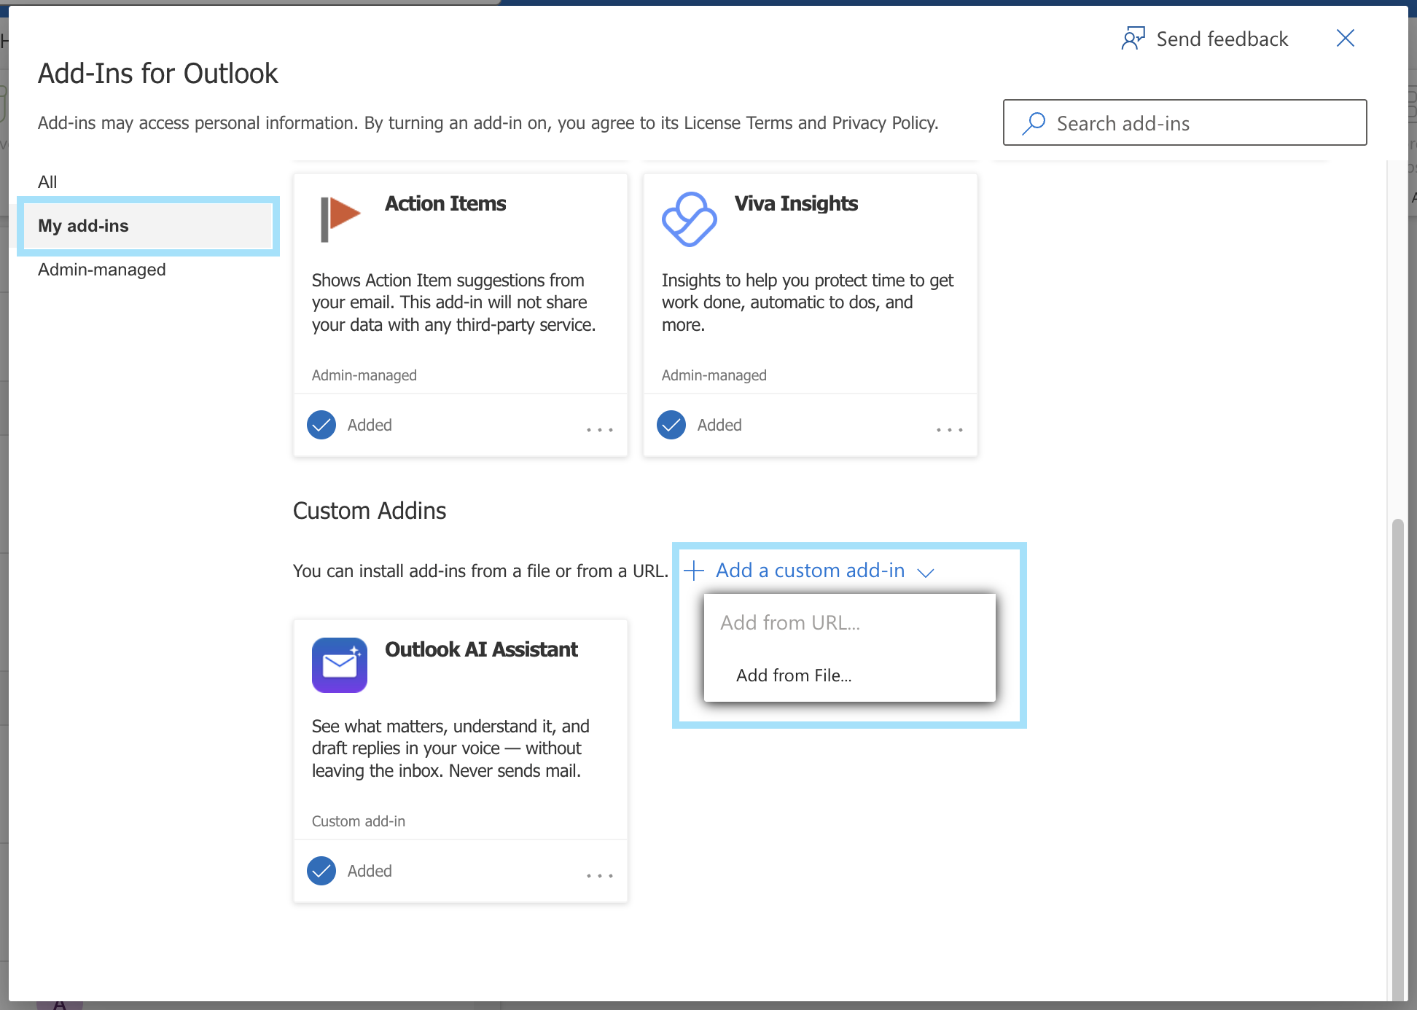
Task: Choose Add from File... menu entry
Action: coord(850,676)
